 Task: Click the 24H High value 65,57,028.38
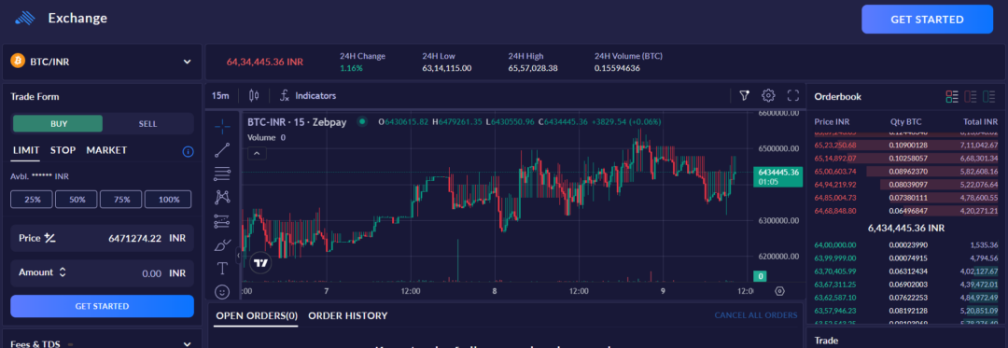click(533, 68)
